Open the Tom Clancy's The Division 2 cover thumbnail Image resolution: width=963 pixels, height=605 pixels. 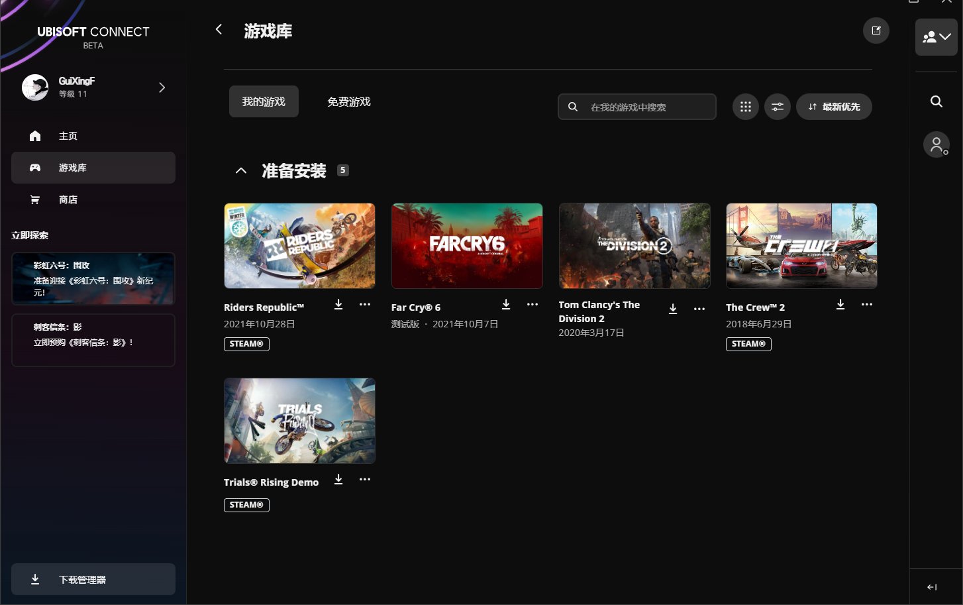(x=634, y=245)
